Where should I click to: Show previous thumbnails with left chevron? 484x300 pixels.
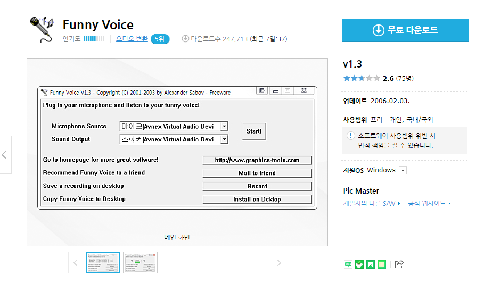coord(76,263)
